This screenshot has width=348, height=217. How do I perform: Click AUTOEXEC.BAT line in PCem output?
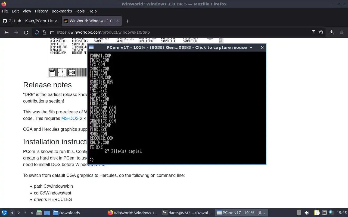102,116
